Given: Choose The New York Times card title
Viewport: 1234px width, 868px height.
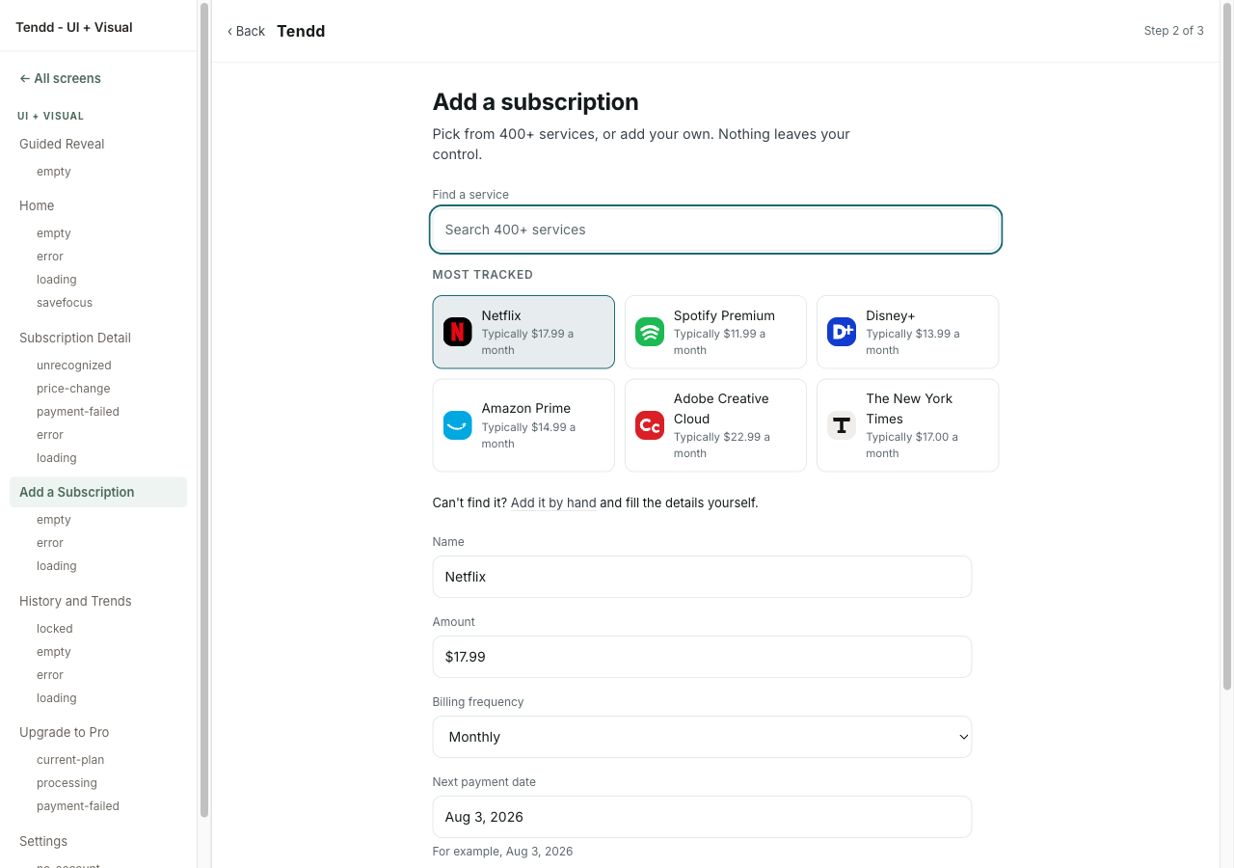Looking at the screenshot, I should click(909, 408).
